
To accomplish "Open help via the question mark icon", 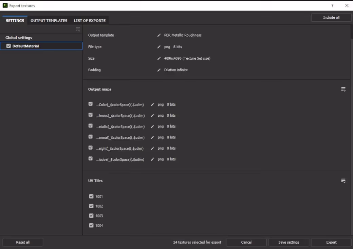I will [x=332, y=5].
